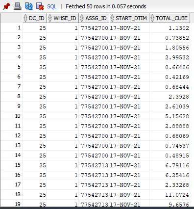The image size is (194, 209).
Task: Click TOTAL_CUBE cell 5.15628
Action: point(170,116)
